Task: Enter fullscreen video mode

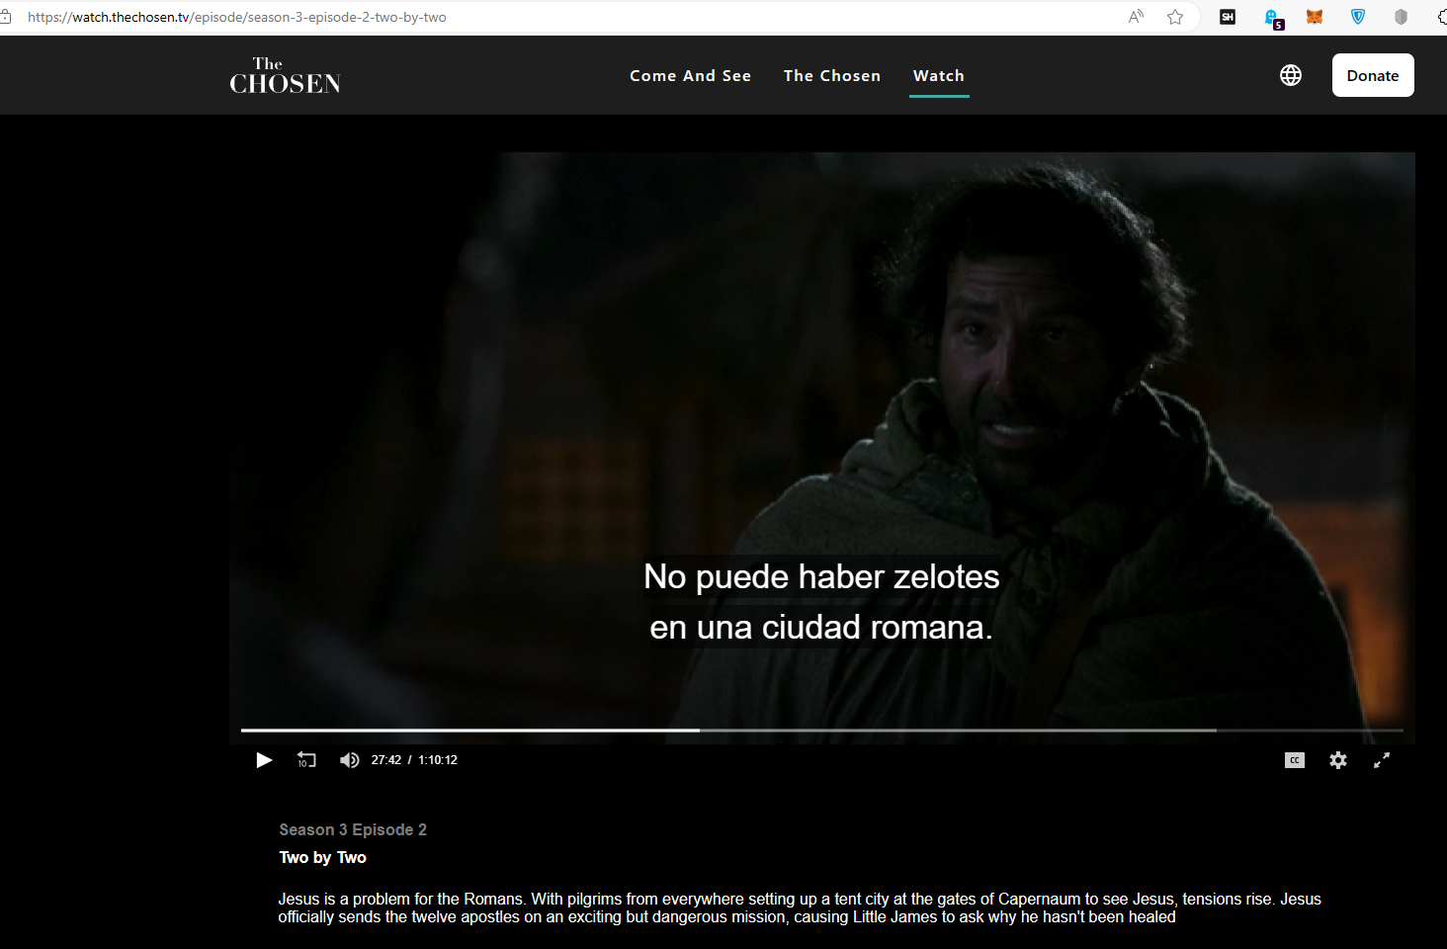Action: [1382, 760]
